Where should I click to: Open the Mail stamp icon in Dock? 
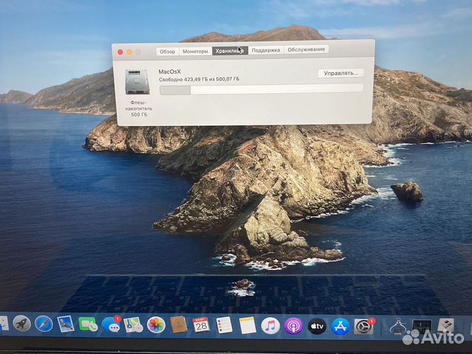[66, 324]
